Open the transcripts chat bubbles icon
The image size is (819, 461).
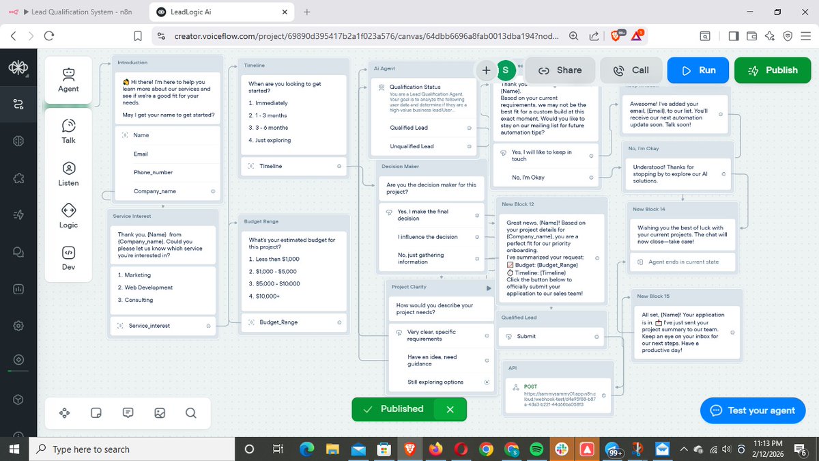point(18,252)
